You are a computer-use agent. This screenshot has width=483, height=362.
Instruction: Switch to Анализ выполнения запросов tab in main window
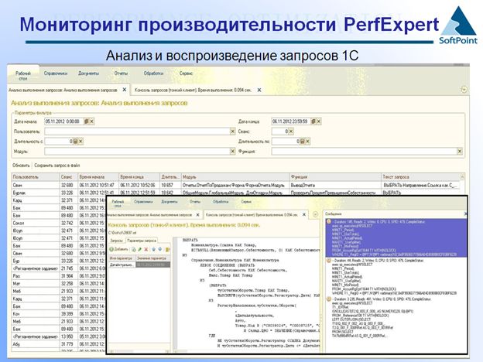coord(63,90)
